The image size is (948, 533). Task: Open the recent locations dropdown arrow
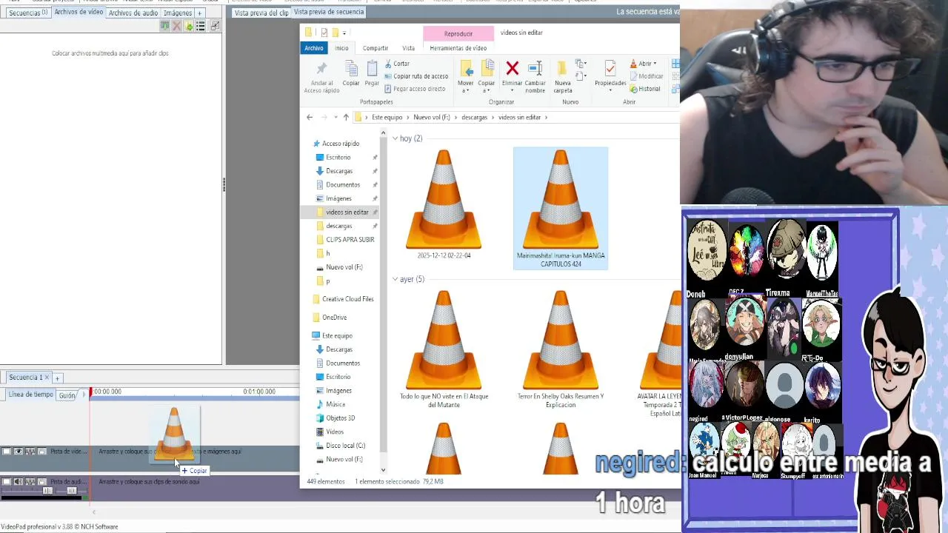(x=336, y=117)
